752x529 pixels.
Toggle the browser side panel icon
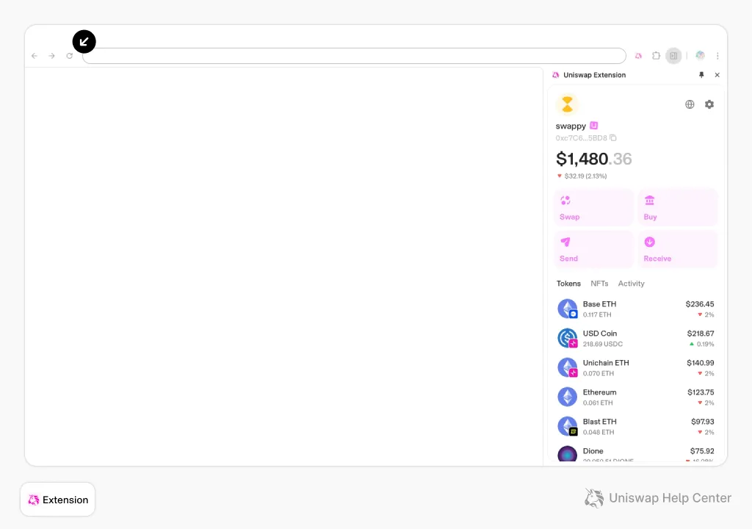point(673,56)
